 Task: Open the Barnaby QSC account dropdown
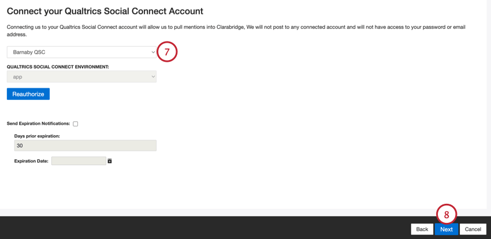tap(81, 52)
